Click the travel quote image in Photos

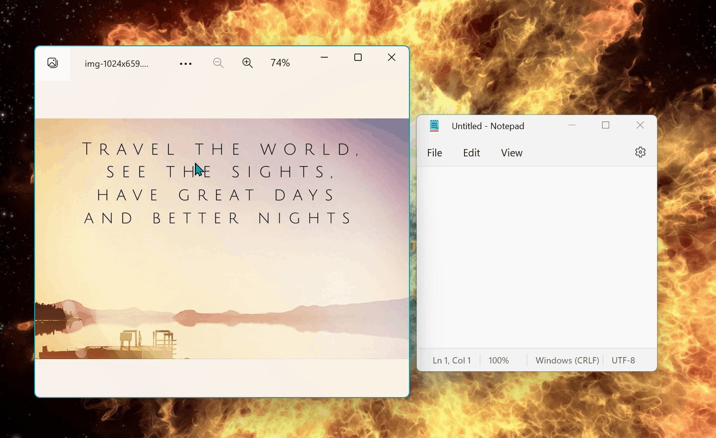222,263
